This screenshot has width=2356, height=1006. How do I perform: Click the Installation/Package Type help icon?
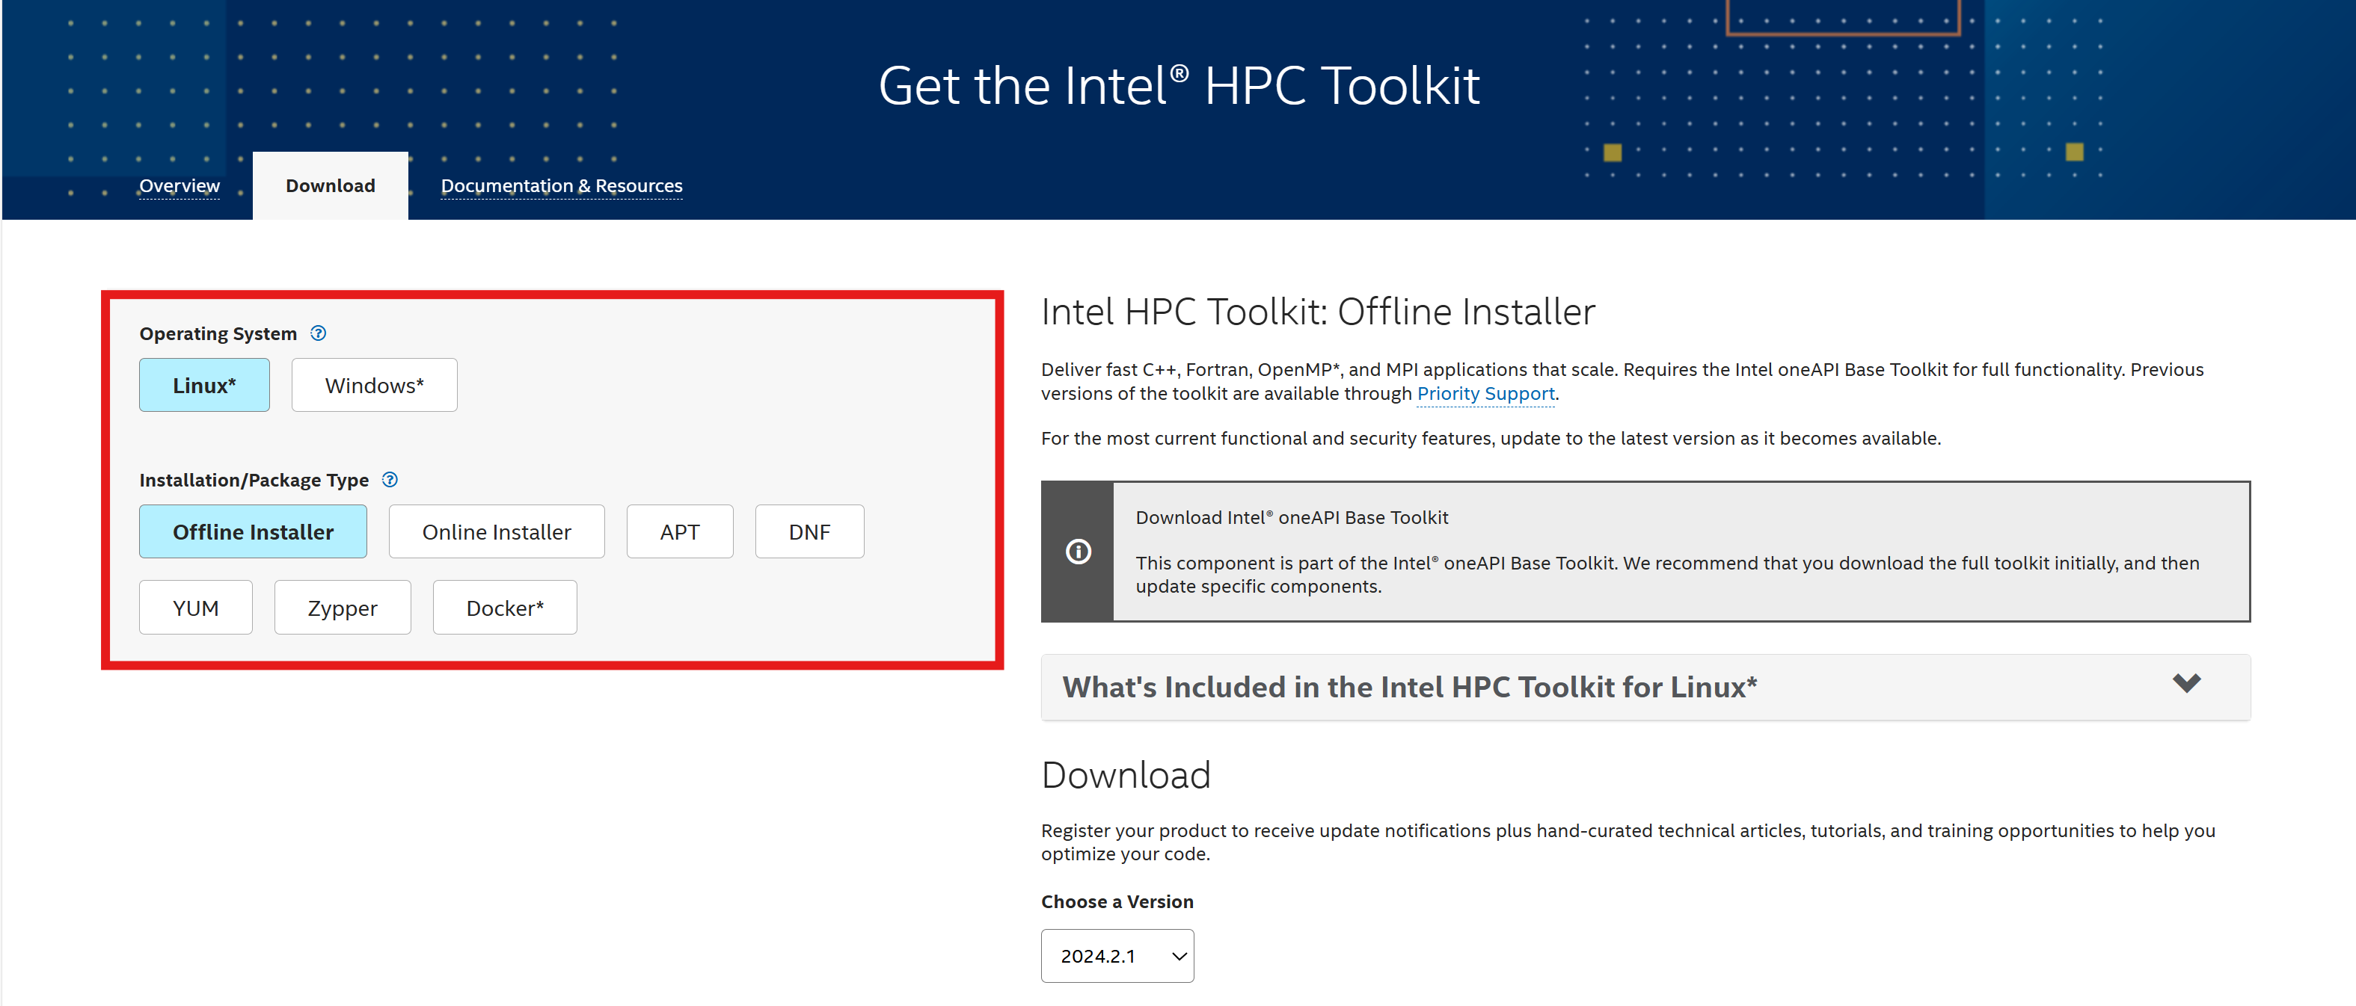(390, 480)
